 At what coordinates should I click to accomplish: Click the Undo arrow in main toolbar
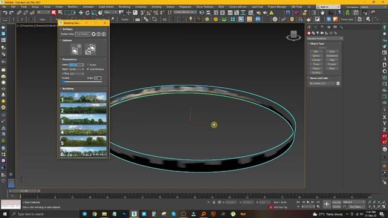5,13
